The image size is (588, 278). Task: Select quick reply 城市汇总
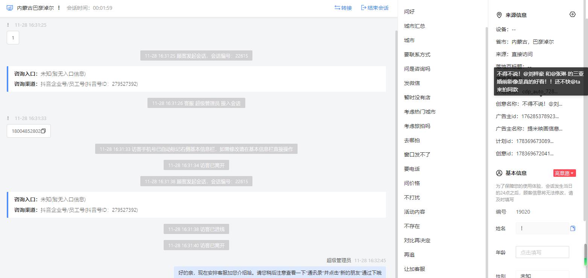(x=415, y=26)
